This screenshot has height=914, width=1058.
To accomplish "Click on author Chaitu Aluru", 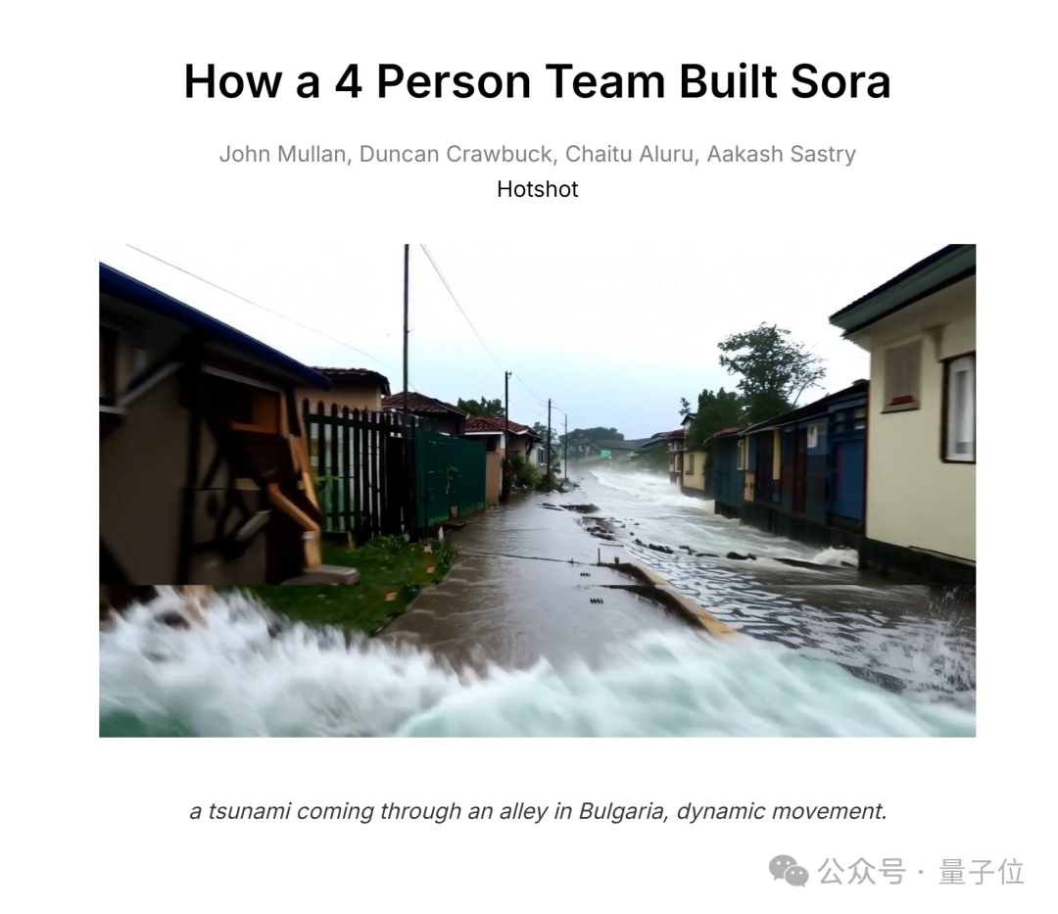I will tap(630, 154).
